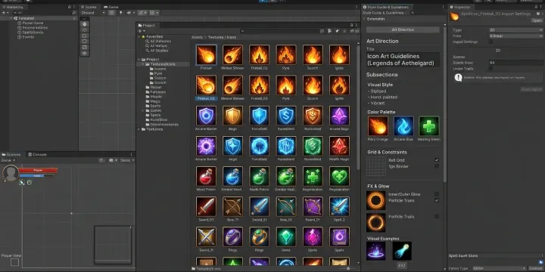
Task: Select the red Health Magic icon asset
Action: tap(339, 146)
